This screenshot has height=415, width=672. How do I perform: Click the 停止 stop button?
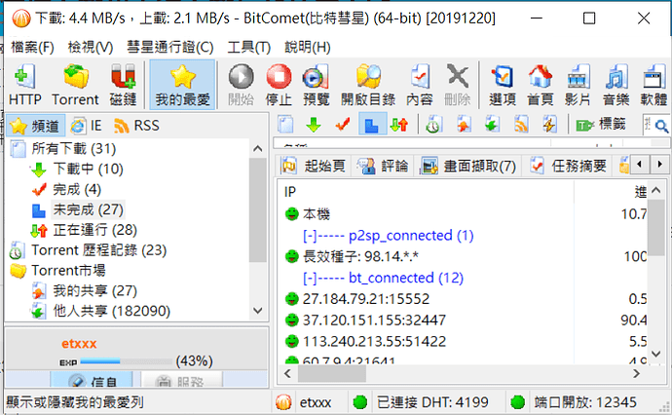279,85
